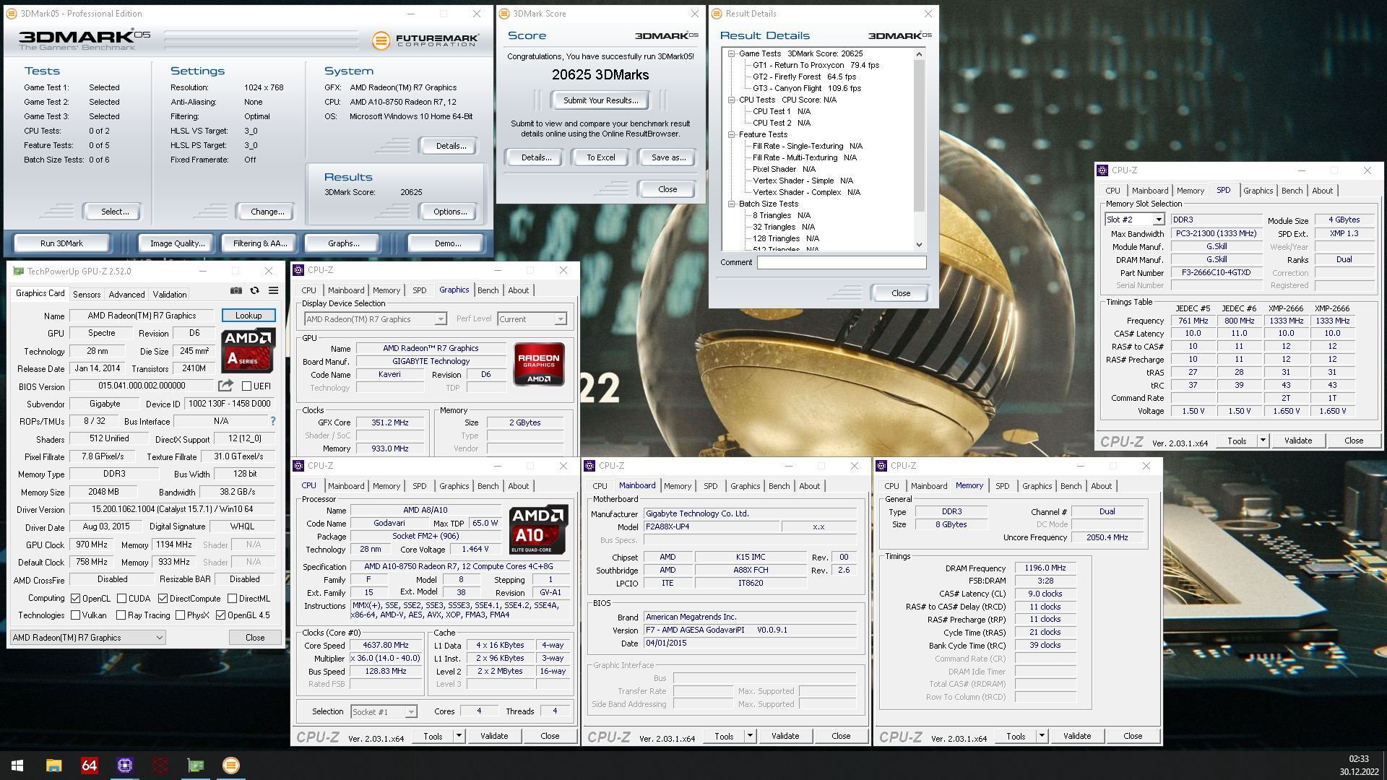Click Run 3DMark button
Image resolution: width=1387 pixels, height=780 pixels.
[61, 243]
